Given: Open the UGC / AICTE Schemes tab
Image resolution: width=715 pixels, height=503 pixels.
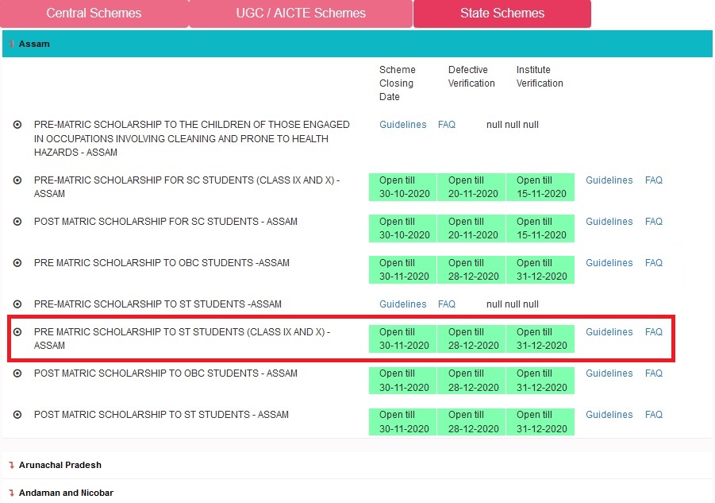Looking at the screenshot, I should point(301,14).
